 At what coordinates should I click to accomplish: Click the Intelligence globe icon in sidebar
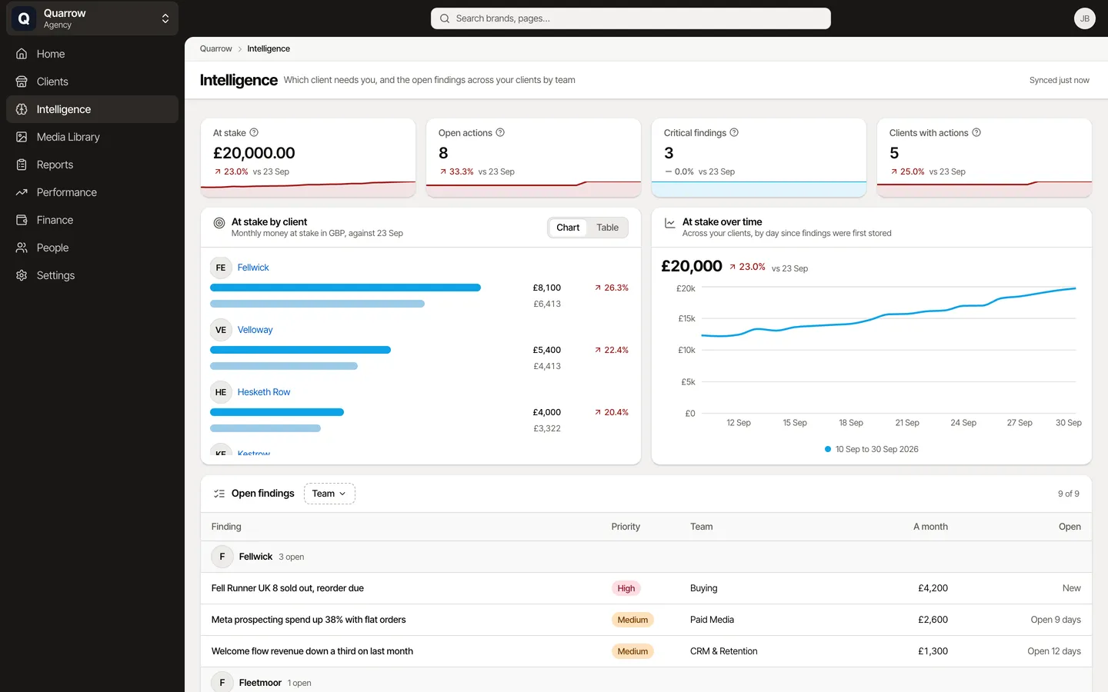[22, 109]
